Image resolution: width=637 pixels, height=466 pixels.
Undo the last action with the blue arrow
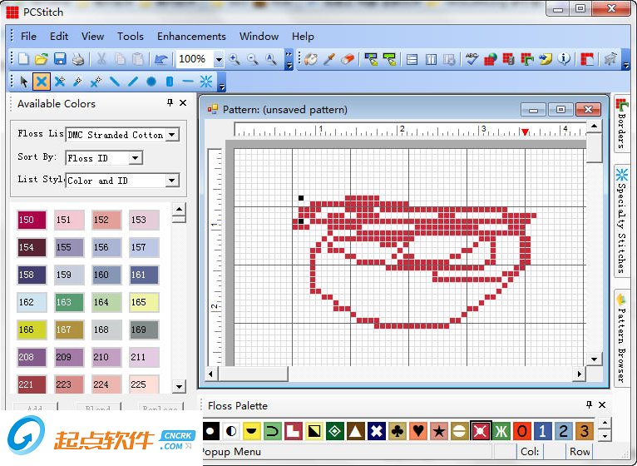(x=160, y=59)
